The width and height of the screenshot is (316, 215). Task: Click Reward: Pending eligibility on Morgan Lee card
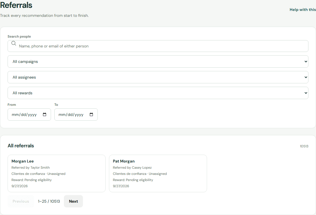pos(32,180)
